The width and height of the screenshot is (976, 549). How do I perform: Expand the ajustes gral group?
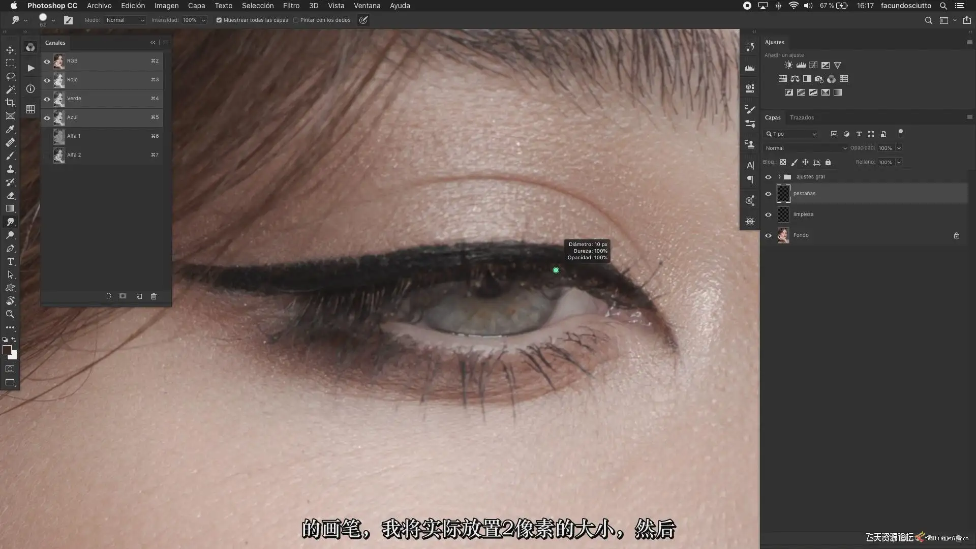pyautogui.click(x=779, y=177)
